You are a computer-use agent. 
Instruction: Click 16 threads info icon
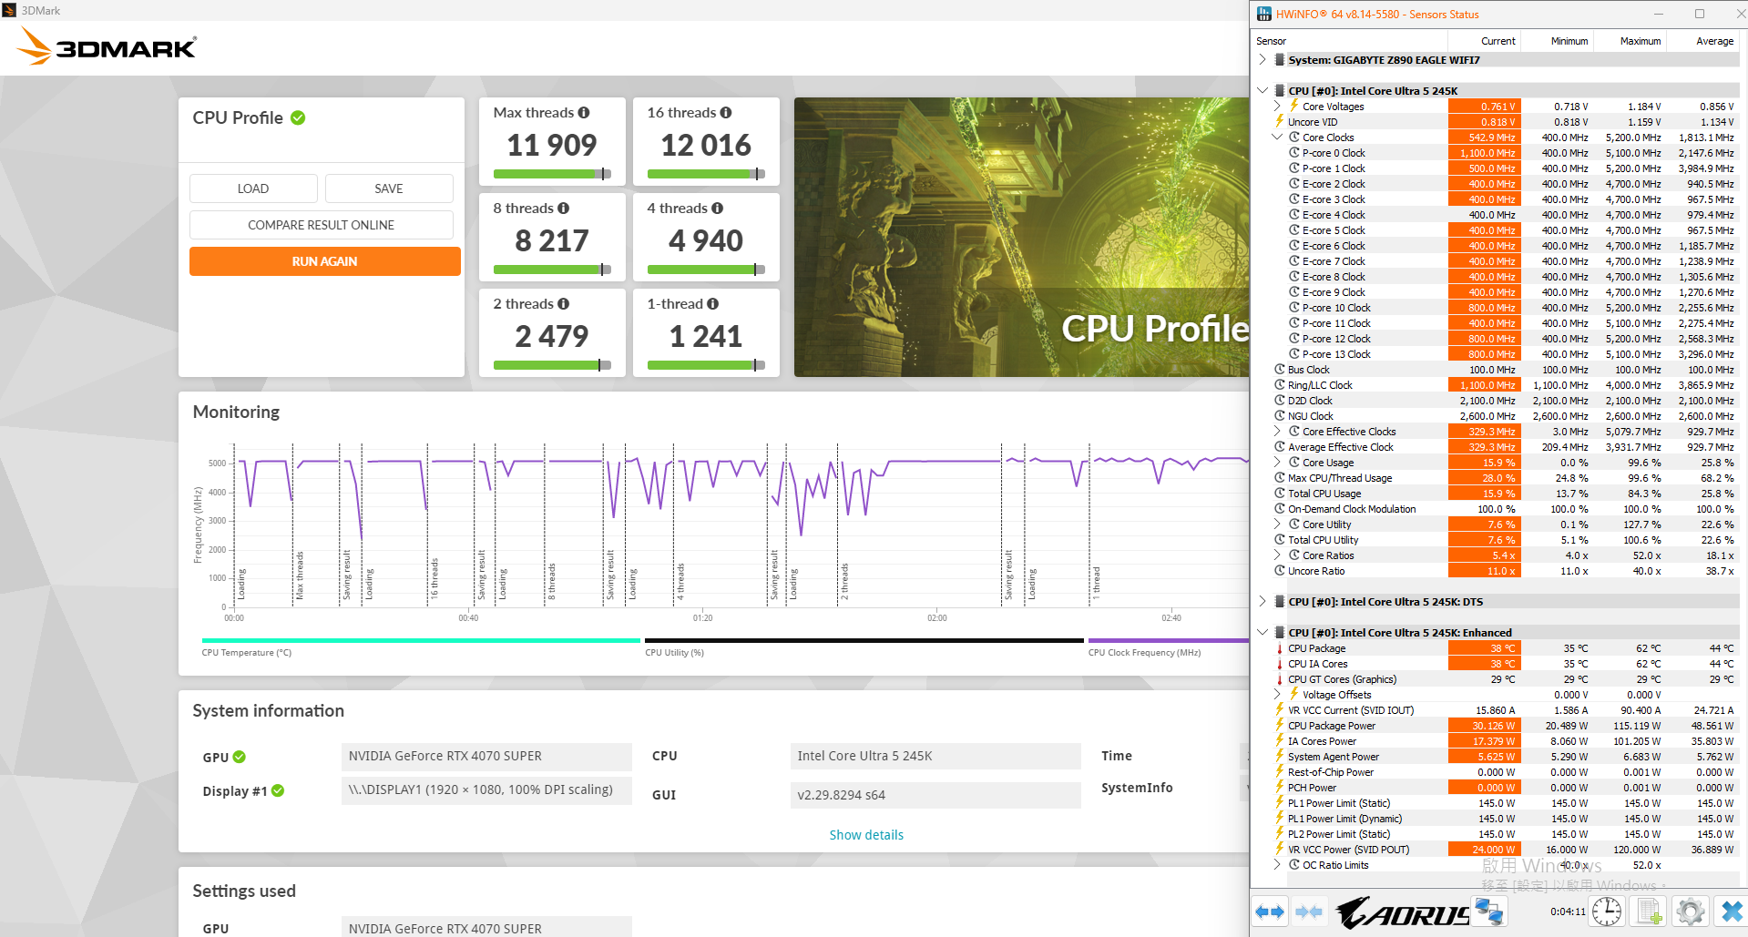(726, 113)
